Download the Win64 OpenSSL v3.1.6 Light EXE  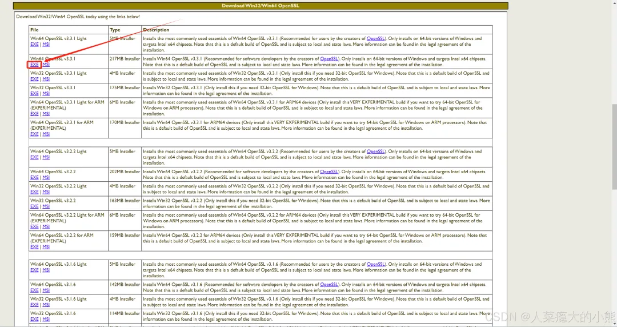[34, 270]
